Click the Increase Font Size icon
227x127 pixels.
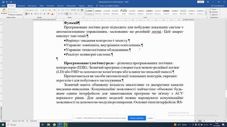pyautogui.click(x=43, y=10)
